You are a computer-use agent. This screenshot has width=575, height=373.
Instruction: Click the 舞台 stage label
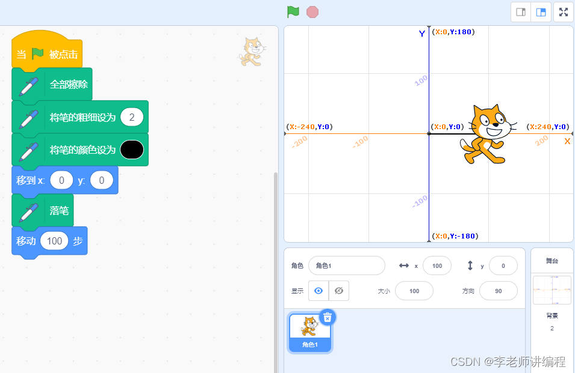pos(552,261)
